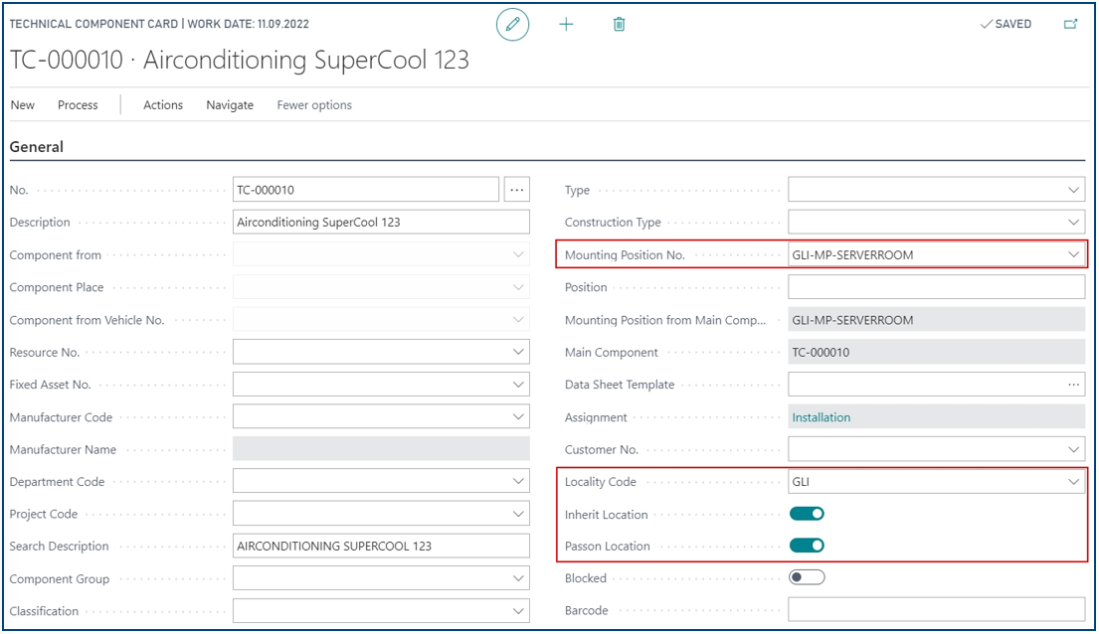The image size is (1099, 634).
Task: Open the Component Group dropdown
Action: [518, 578]
